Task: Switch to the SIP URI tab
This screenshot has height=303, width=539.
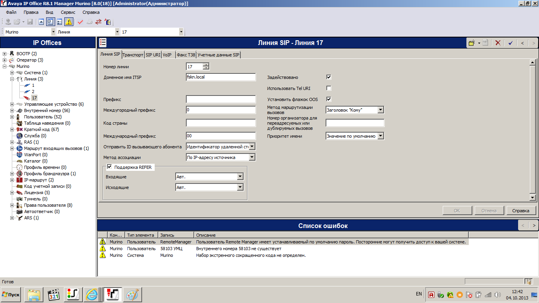Action: point(153,55)
